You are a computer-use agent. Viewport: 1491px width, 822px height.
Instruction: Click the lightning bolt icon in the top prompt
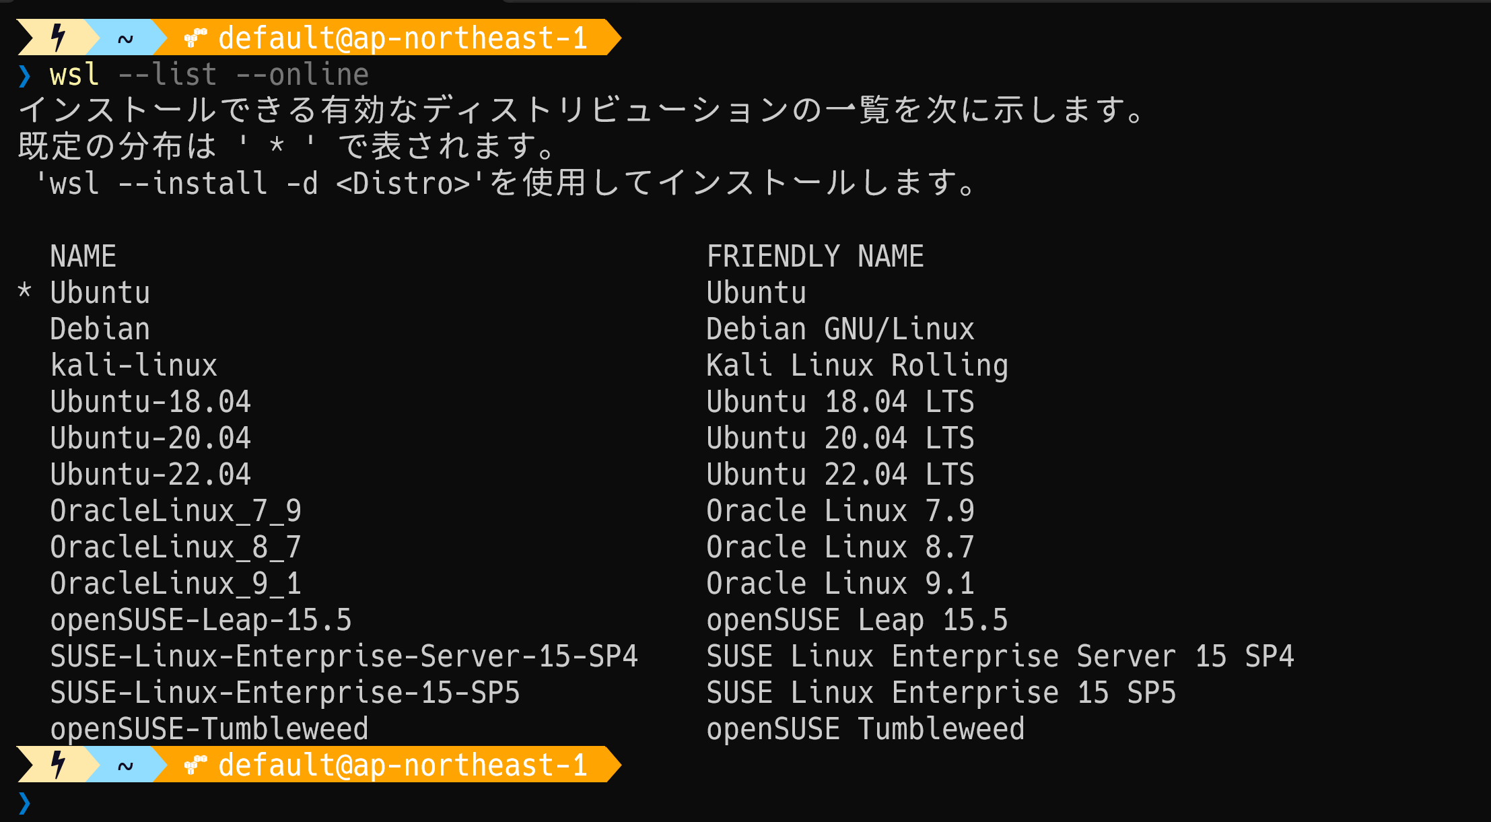(57, 38)
